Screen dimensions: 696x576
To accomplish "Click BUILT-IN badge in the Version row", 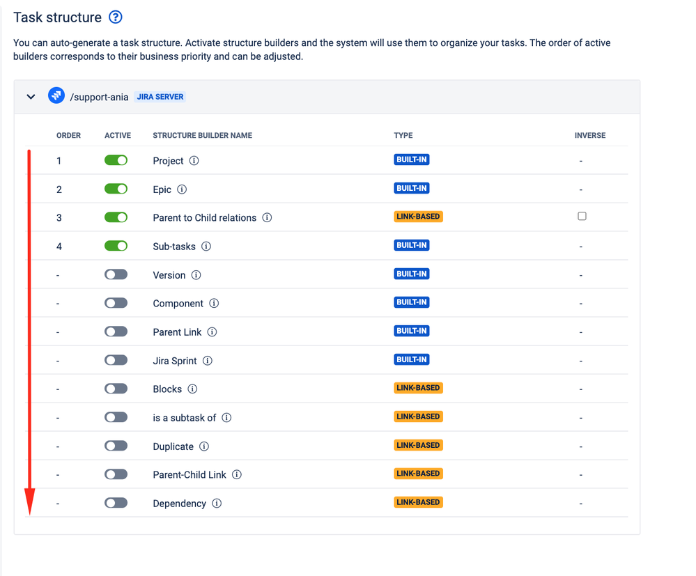I will [x=412, y=274].
